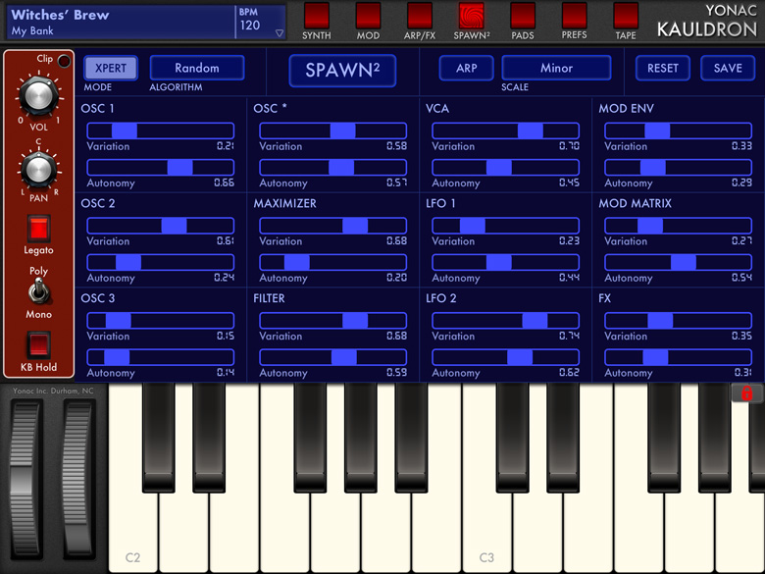Click the YONAC KAULDRON logo
Screen dimensions: 765x574
click(x=707, y=21)
